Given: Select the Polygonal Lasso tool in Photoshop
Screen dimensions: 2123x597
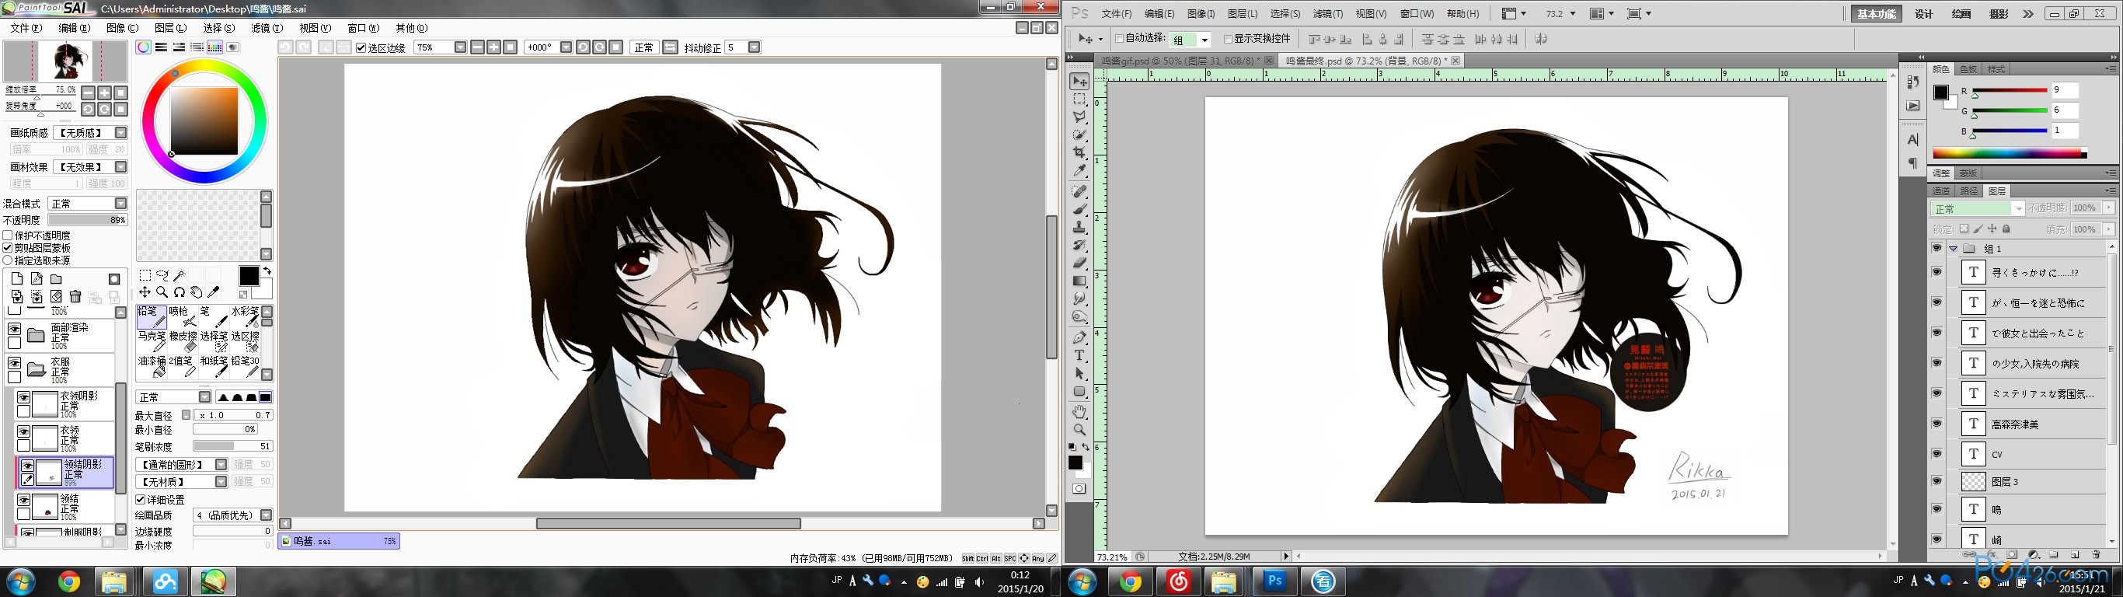Looking at the screenshot, I should pyautogui.click(x=1079, y=117).
